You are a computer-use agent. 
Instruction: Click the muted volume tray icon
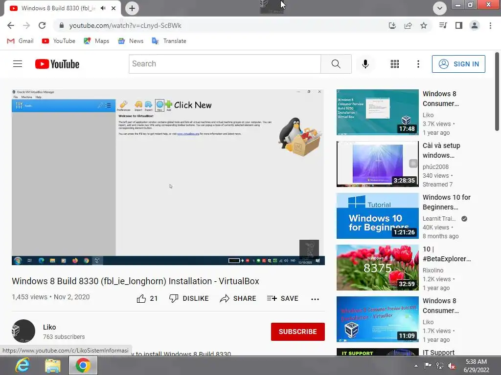[x=452, y=366]
